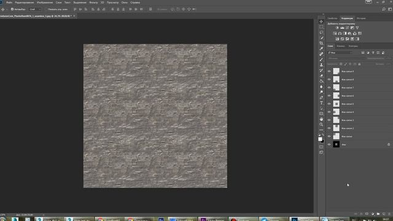Screen dimensions: 393x221
Task: Switch to the История tab
Action: [361, 18]
